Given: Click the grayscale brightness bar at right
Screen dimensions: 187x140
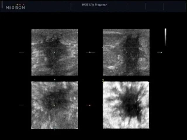Looking at the screenshot, I should [166, 37].
